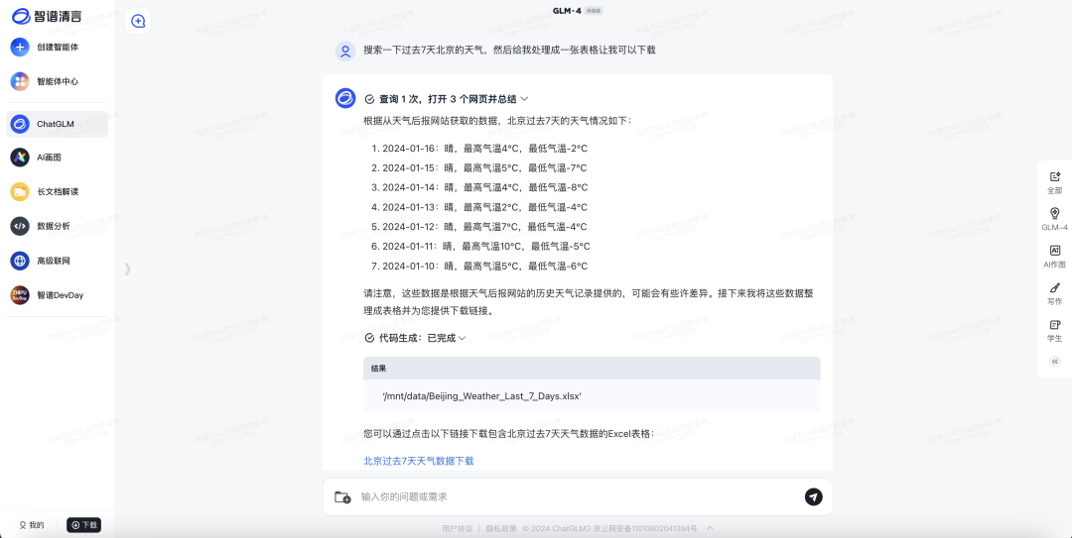Select GLM-4 in the right panel
1072x538 pixels.
(x=1054, y=219)
